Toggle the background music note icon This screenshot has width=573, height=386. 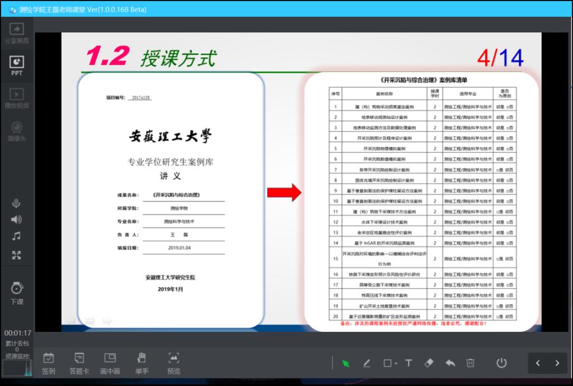[17, 236]
